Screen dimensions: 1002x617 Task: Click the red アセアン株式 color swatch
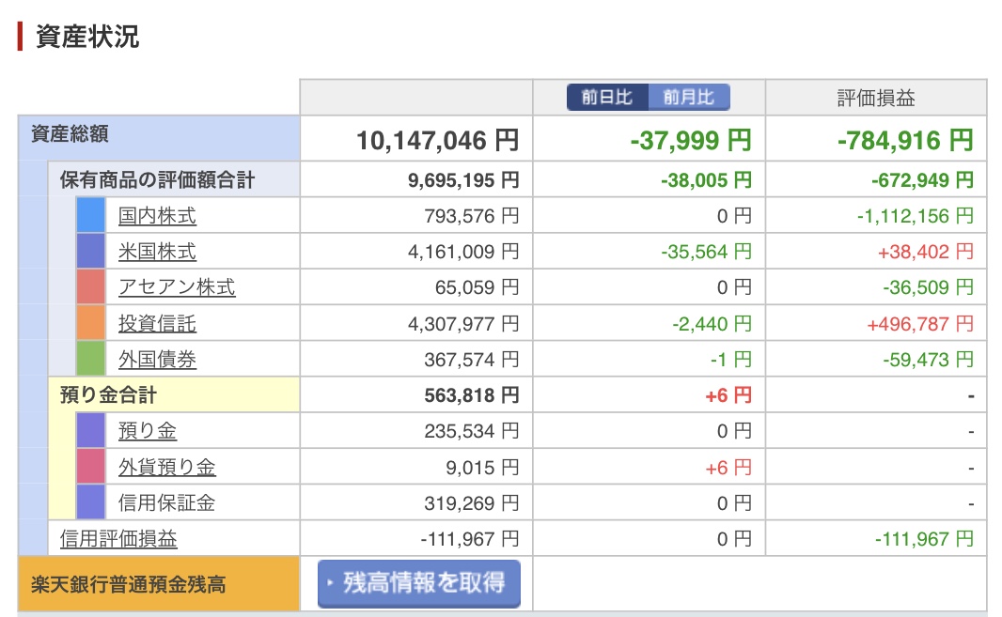(x=91, y=286)
